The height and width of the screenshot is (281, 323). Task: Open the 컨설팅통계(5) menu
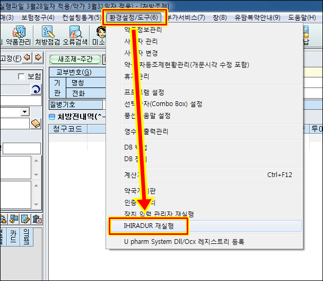pos(82,17)
